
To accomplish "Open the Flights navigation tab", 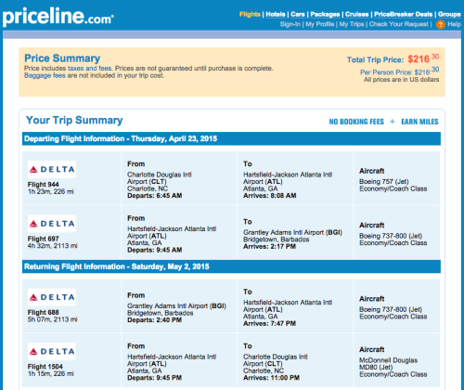I will click(250, 14).
